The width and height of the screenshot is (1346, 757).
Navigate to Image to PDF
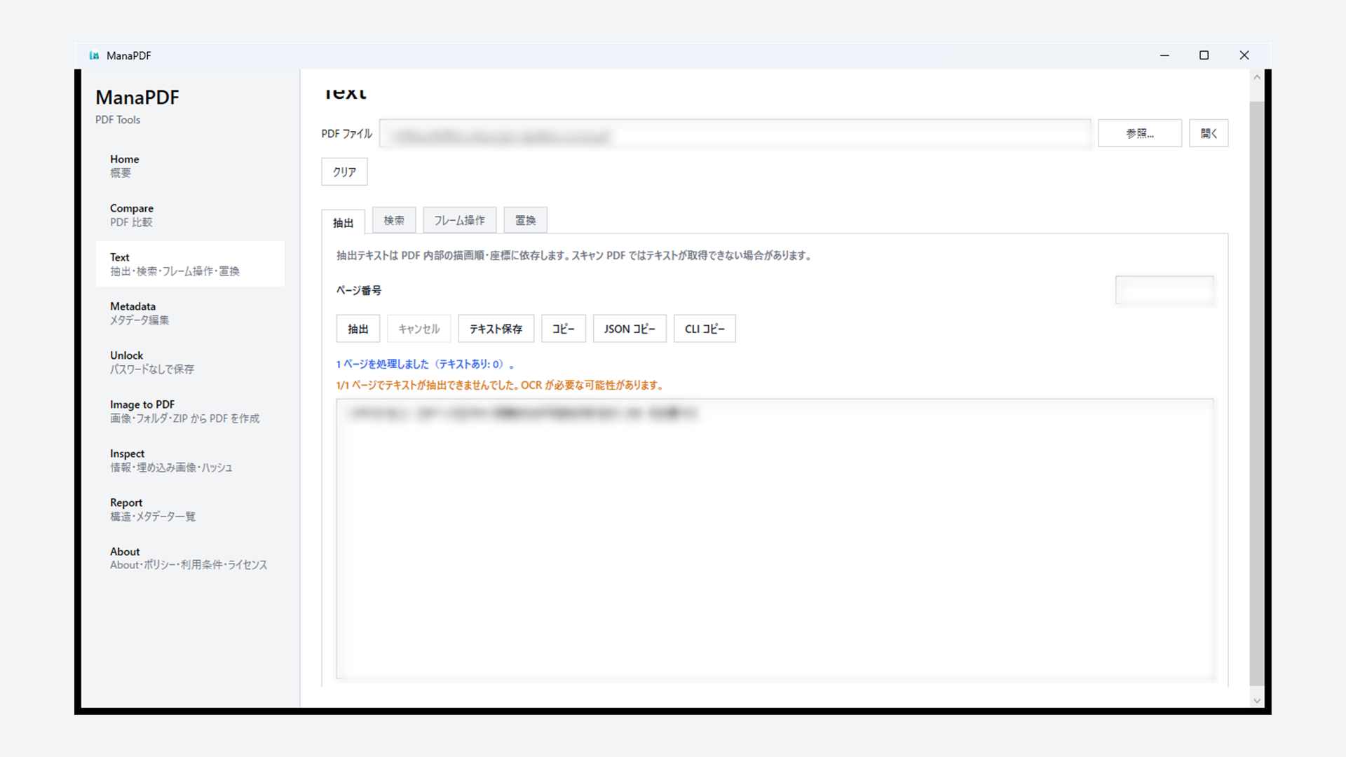tap(190, 411)
